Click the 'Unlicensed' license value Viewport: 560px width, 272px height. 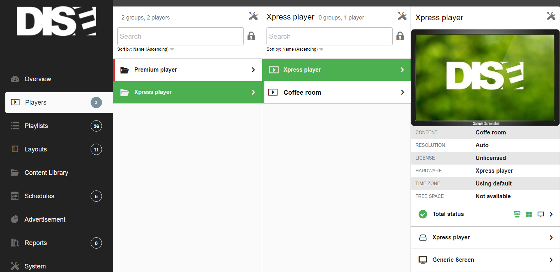491,158
